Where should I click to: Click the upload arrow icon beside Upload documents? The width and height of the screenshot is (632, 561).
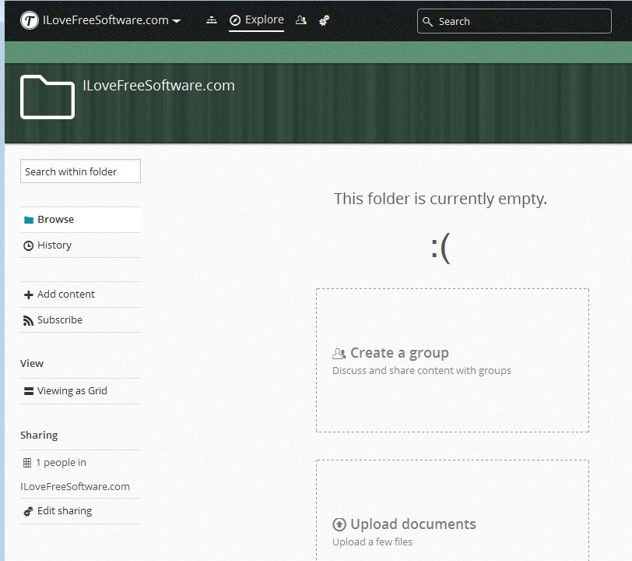[339, 524]
